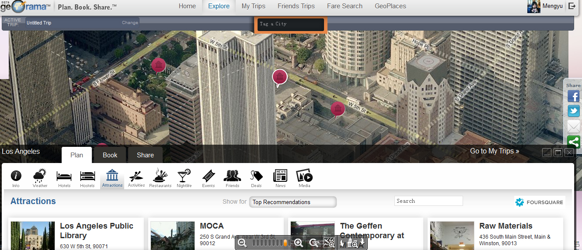Image resolution: width=582 pixels, height=250 pixels.
Task: Share by email envelope icon
Action: (x=573, y=127)
